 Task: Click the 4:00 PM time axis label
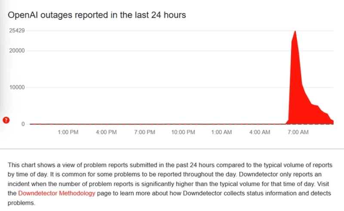point(106,132)
